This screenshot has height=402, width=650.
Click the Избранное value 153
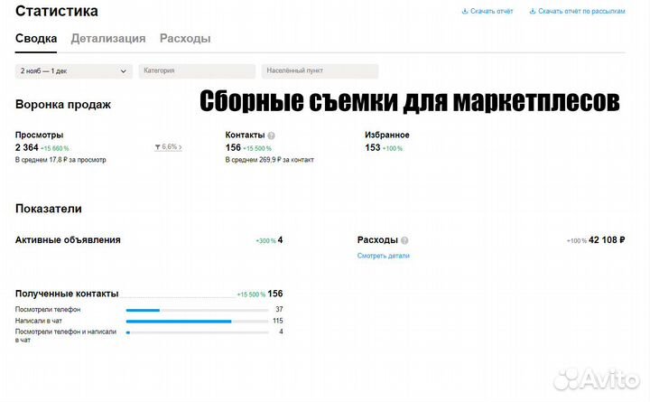373,147
